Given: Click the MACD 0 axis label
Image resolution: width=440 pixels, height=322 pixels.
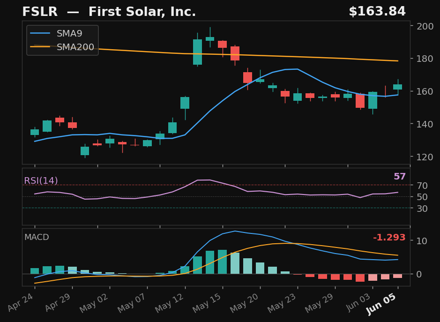Looking at the screenshot, I should pyautogui.click(x=419, y=274).
